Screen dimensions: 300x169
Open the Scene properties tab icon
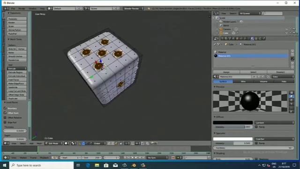coord(230,38)
